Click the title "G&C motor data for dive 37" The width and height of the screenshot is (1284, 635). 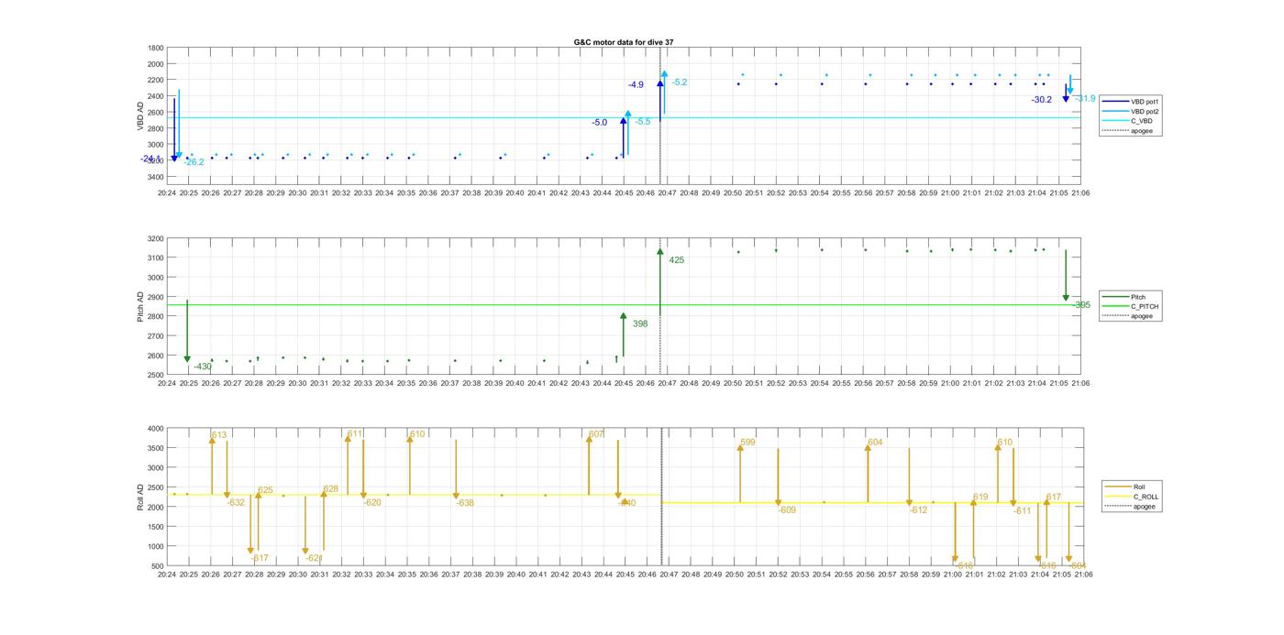624,42
